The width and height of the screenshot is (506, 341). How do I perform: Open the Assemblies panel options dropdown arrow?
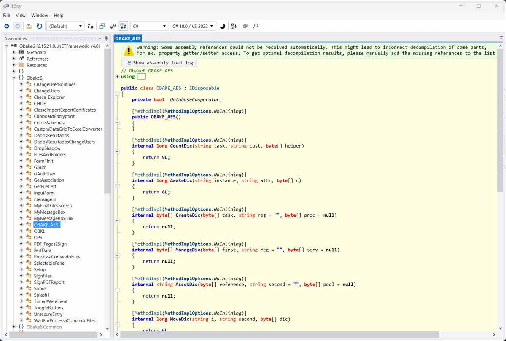(x=100, y=38)
